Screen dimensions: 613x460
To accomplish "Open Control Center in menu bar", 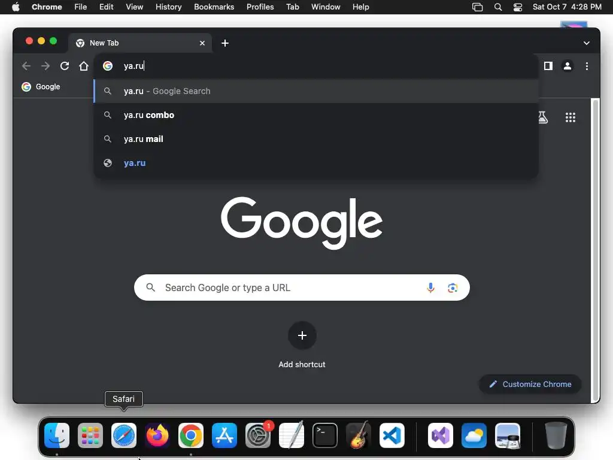I will point(518,7).
